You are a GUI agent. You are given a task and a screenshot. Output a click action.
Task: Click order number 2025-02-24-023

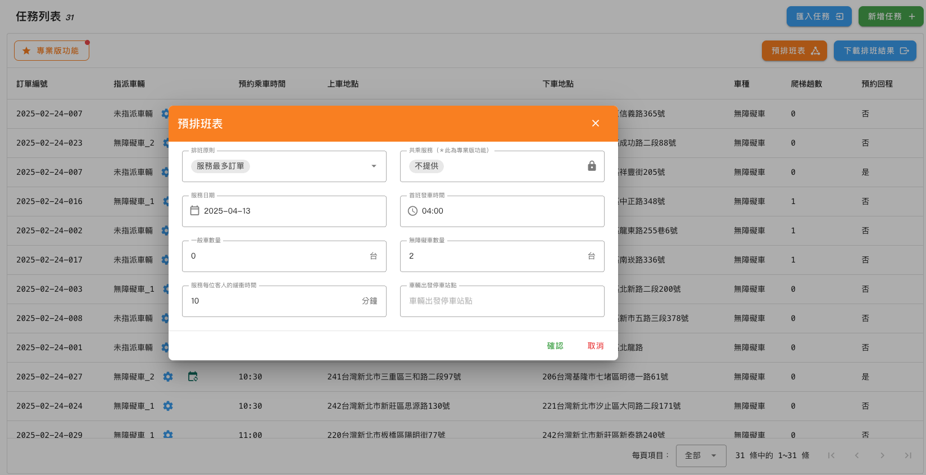(x=49, y=143)
